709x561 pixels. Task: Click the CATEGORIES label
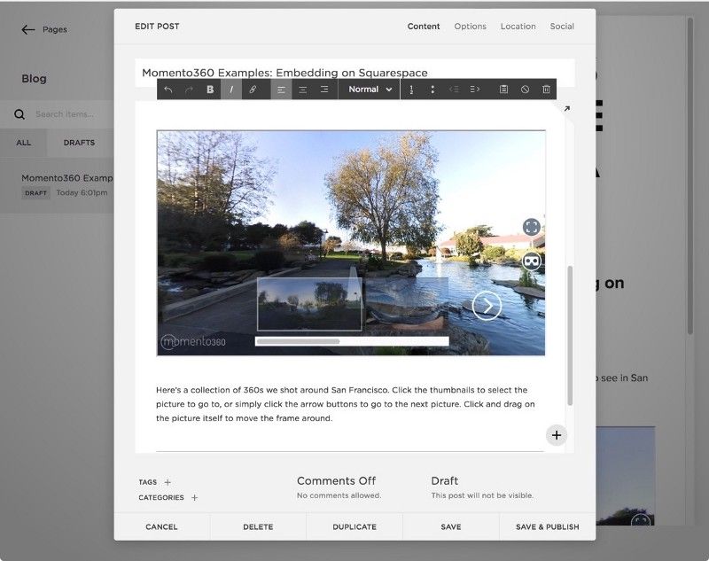161,498
